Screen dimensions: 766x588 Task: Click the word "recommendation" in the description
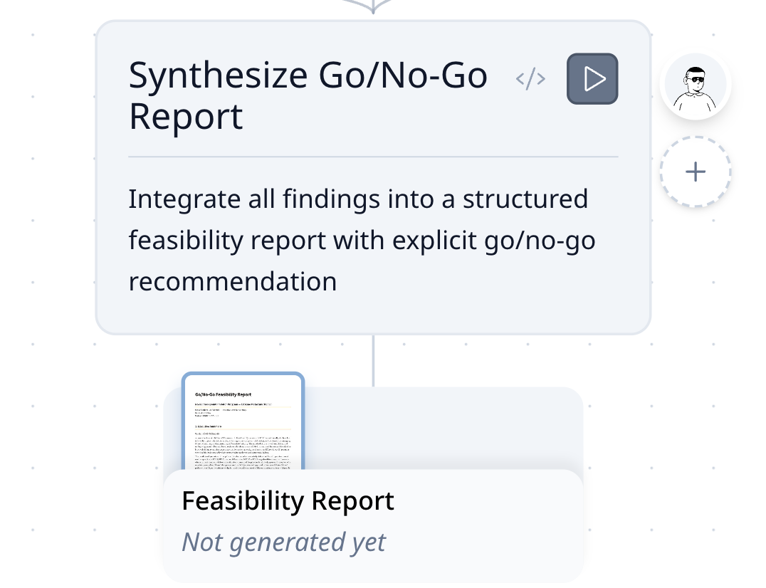point(232,281)
